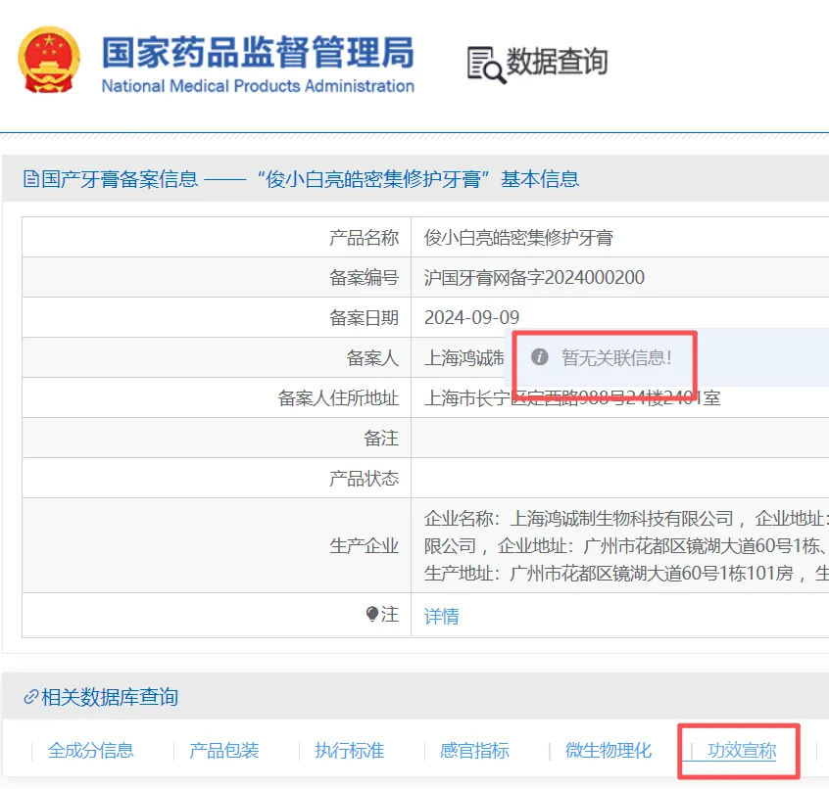View the 微生物理化 tab
The height and width of the screenshot is (789, 829).
(609, 750)
